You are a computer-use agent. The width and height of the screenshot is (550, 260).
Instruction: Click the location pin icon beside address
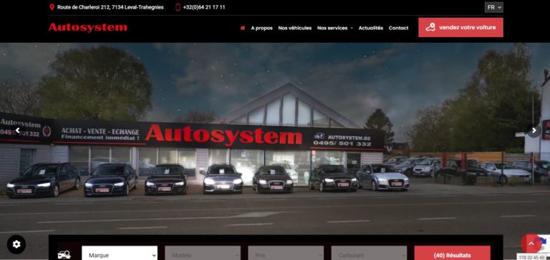coord(52,7)
